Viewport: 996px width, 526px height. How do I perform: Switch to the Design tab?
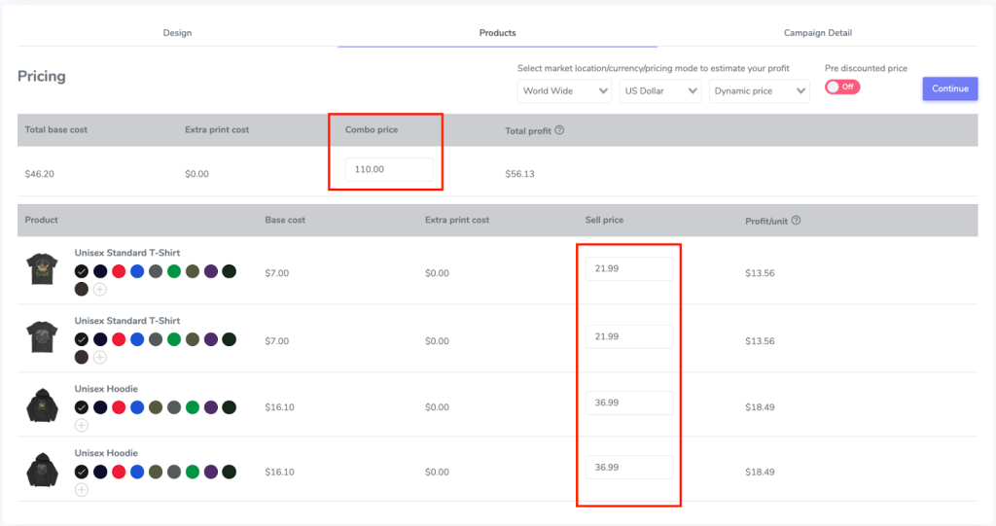coord(177,32)
